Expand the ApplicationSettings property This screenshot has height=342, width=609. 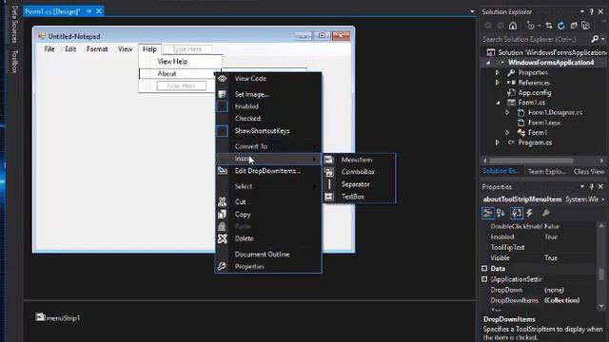point(484,279)
